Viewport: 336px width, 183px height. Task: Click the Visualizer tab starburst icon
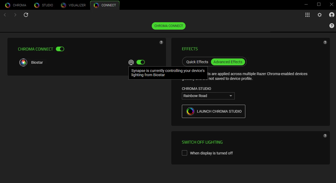coord(63,5)
